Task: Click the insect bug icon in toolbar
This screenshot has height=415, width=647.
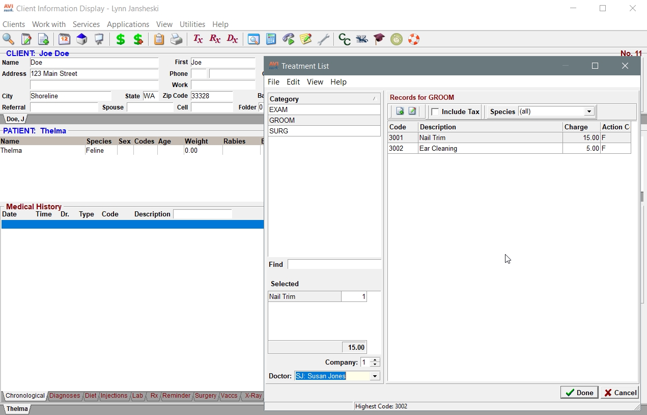Action: click(362, 39)
